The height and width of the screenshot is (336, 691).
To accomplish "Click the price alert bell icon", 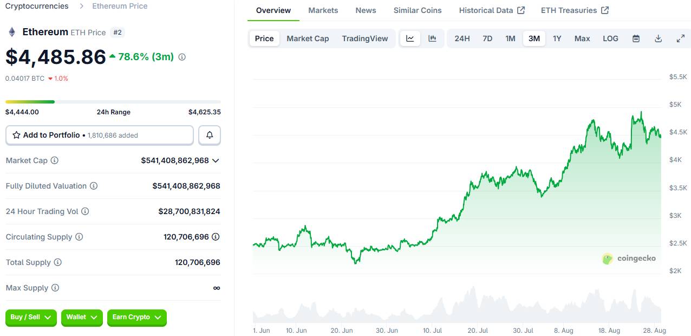I will (x=210, y=135).
